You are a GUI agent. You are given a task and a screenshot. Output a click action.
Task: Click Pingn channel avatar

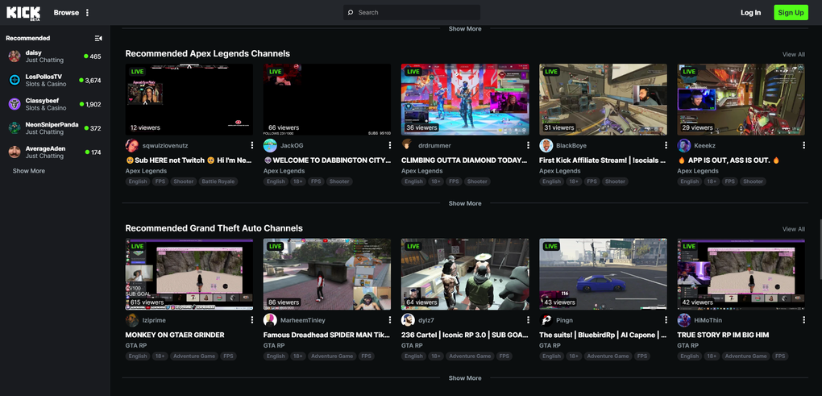tap(546, 320)
